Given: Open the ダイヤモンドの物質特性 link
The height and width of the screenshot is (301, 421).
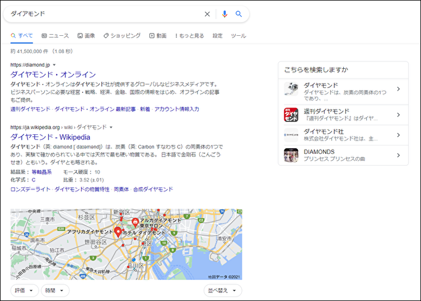Looking at the screenshot, I should pyautogui.click(x=82, y=189).
